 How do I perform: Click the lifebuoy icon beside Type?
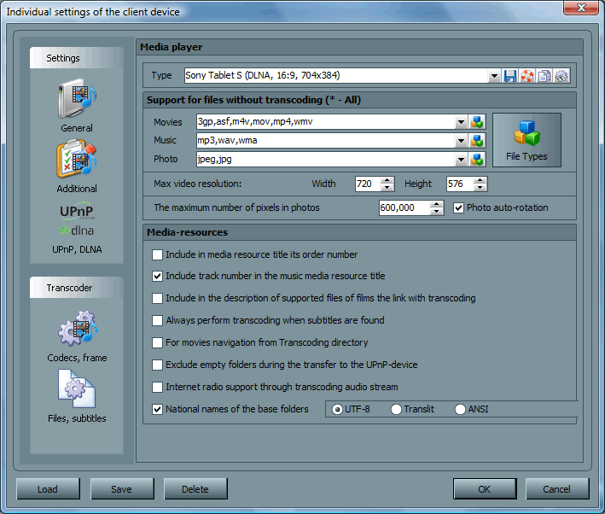pos(527,76)
